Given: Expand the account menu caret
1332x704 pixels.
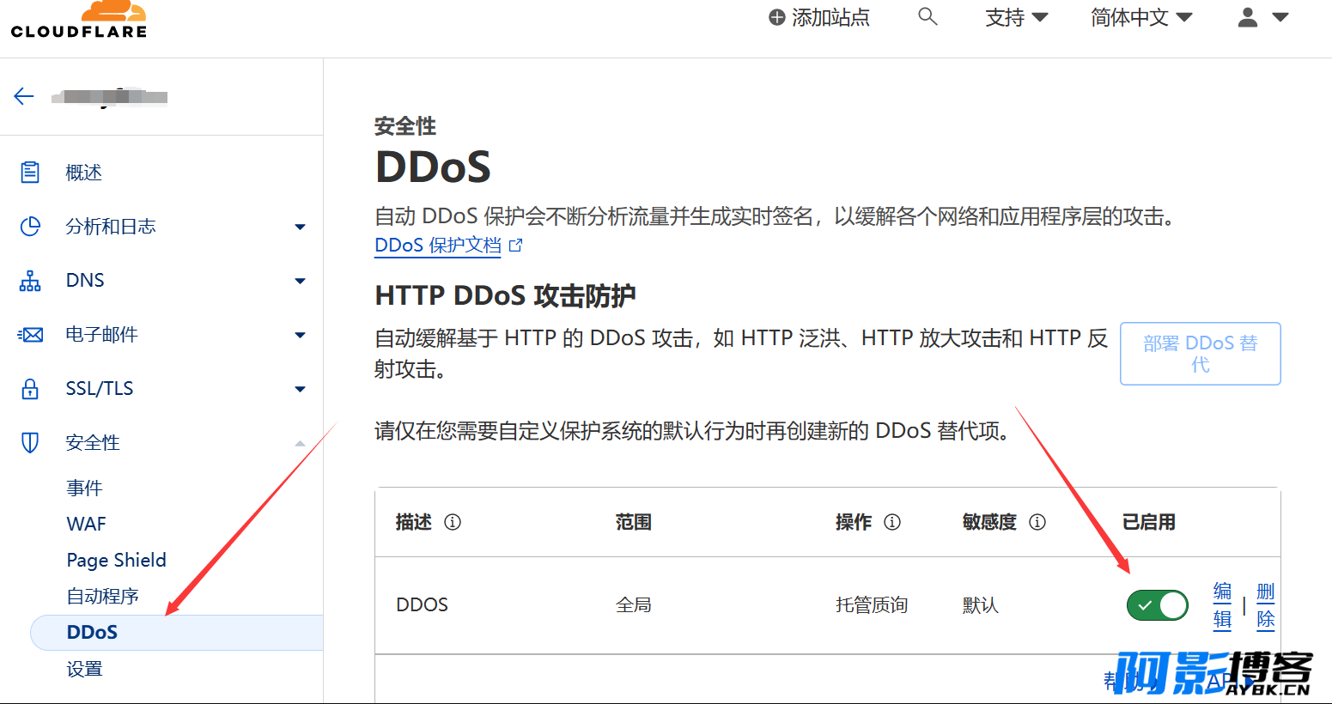Looking at the screenshot, I should click(x=1280, y=17).
